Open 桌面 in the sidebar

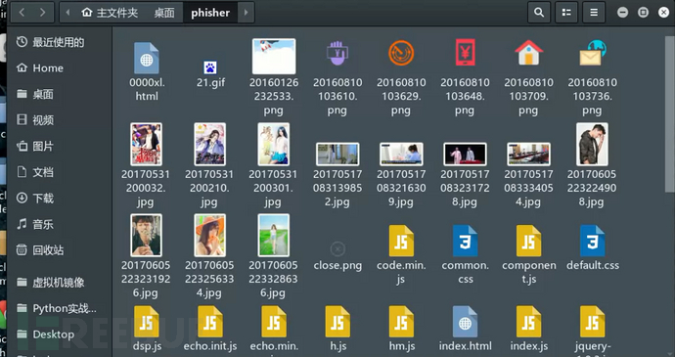coord(60,94)
